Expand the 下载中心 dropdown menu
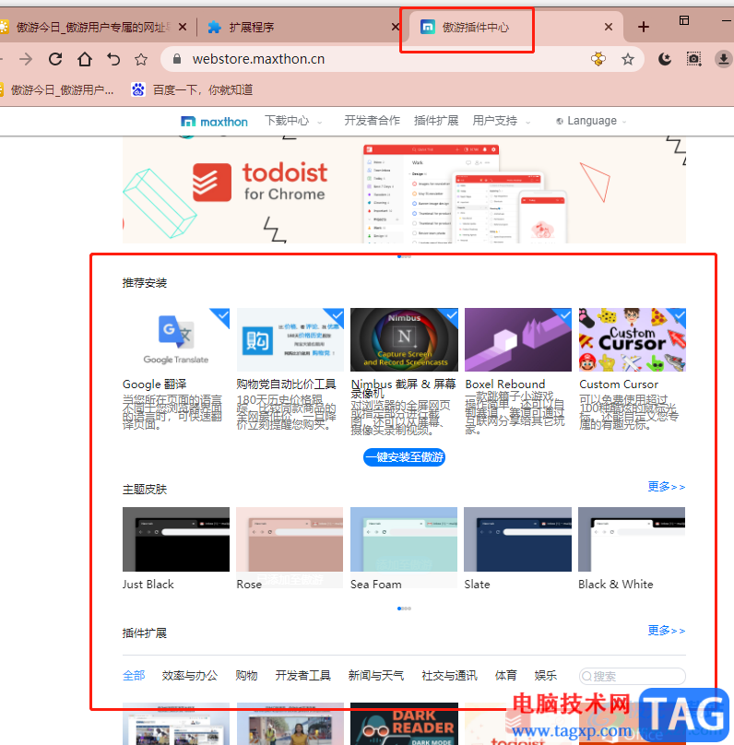Viewport: 734px width, 745px height. point(292,121)
